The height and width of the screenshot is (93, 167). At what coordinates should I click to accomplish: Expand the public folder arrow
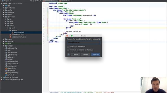point(4,14)
